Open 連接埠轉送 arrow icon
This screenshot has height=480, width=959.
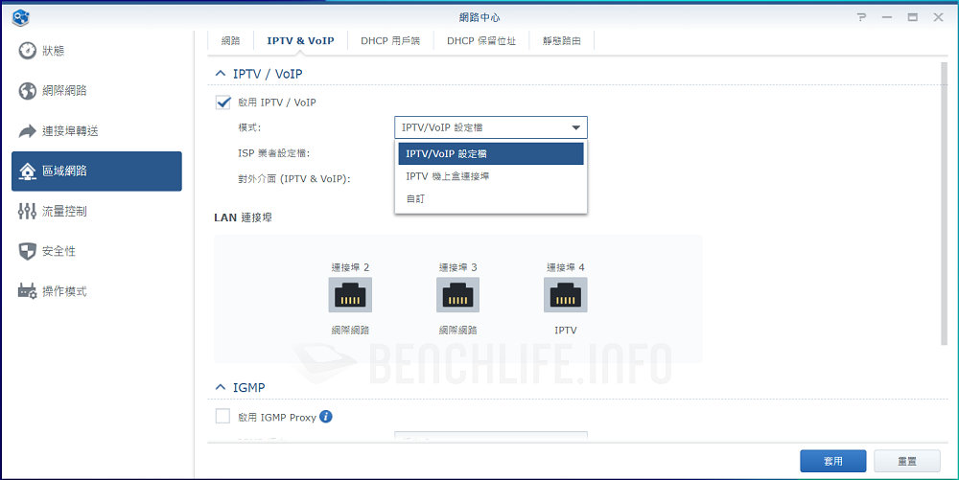pos(28,130)
